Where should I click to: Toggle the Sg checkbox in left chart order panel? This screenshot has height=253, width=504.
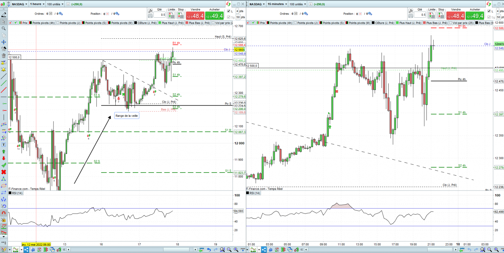point(229,17)
